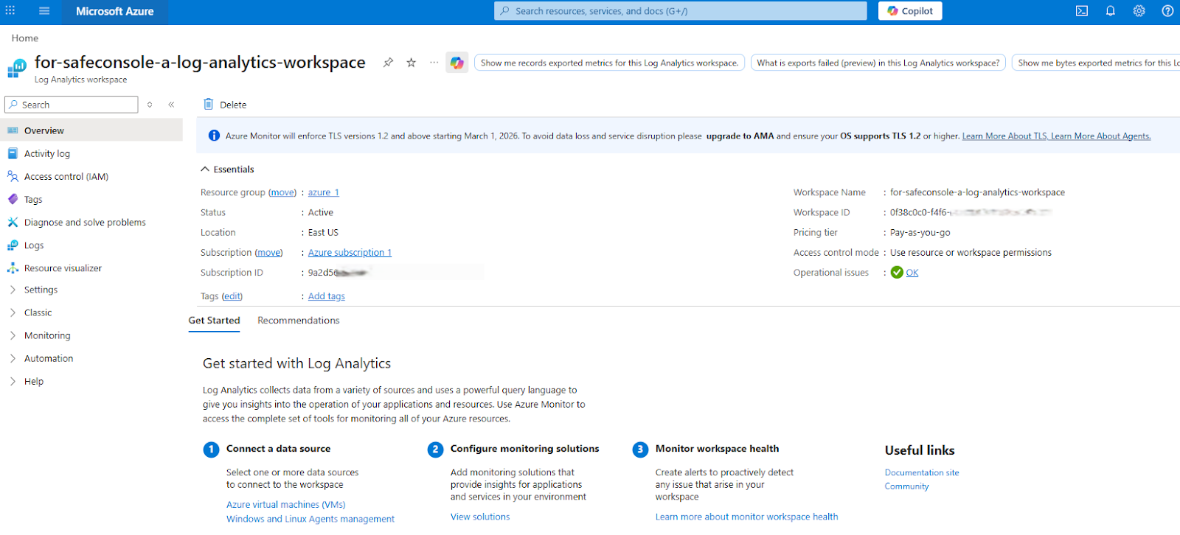Click the Diagnose and solve problems icon

click(13, 222)
